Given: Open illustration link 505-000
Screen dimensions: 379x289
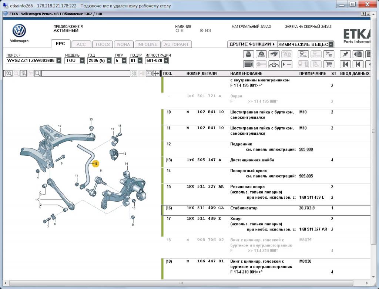Looking at the screenshot, I should [306, 149].
